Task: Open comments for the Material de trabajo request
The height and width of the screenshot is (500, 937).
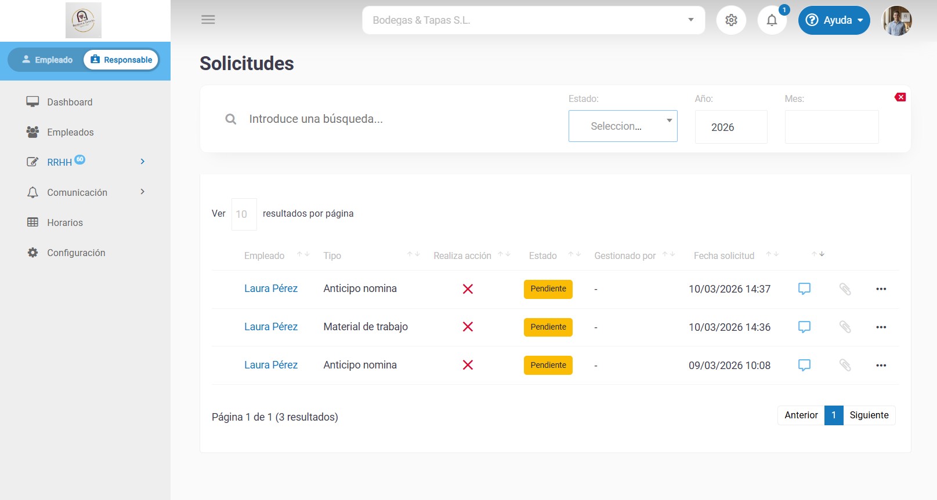Action: [804, 327]
